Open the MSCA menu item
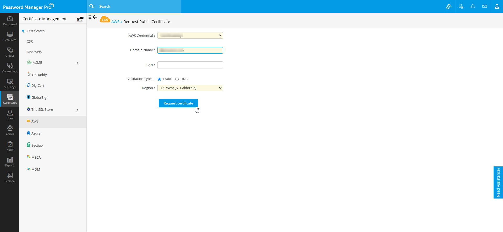Image resolution: width=503 pixels, height=232 pixels. 36,157
